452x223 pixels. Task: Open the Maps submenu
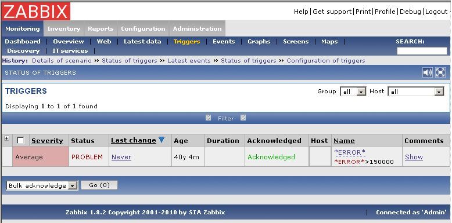(329, 41)
